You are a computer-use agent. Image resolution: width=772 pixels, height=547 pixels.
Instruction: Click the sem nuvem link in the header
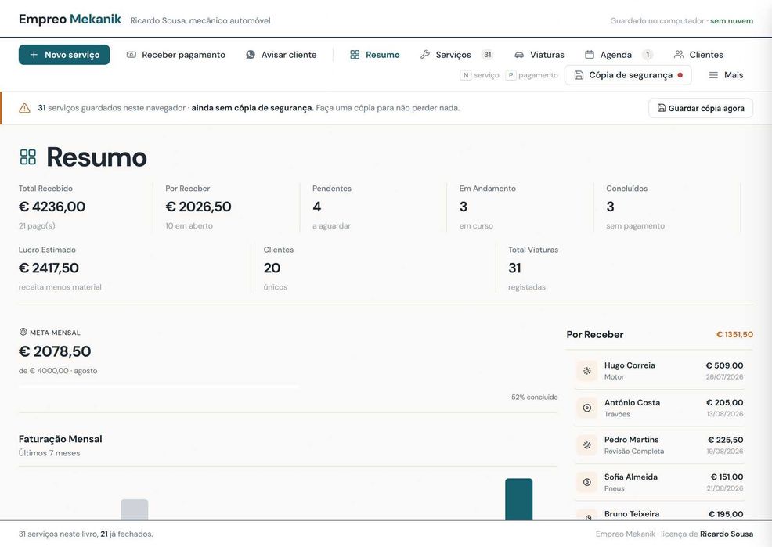pyautogui.click(x=731, y=20)
